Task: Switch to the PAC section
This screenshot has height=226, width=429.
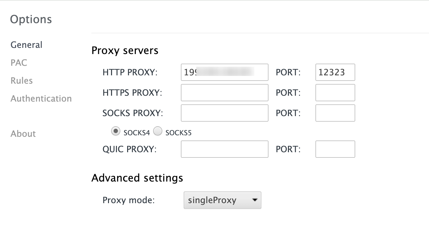Action: 19,63
